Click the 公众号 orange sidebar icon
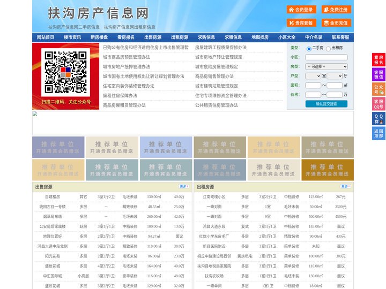 coord(378,89)
